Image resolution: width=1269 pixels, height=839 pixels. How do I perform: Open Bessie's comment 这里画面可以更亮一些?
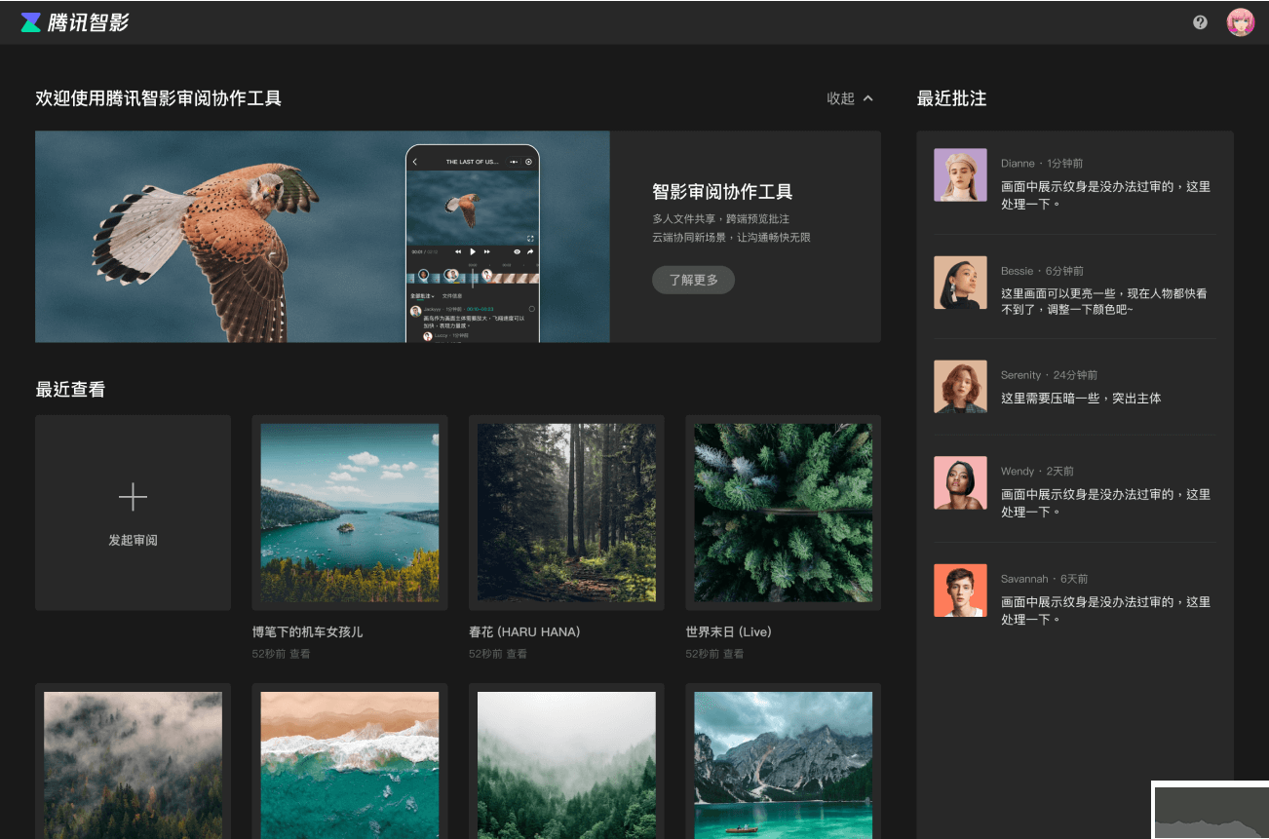[x=1104, y=301]
